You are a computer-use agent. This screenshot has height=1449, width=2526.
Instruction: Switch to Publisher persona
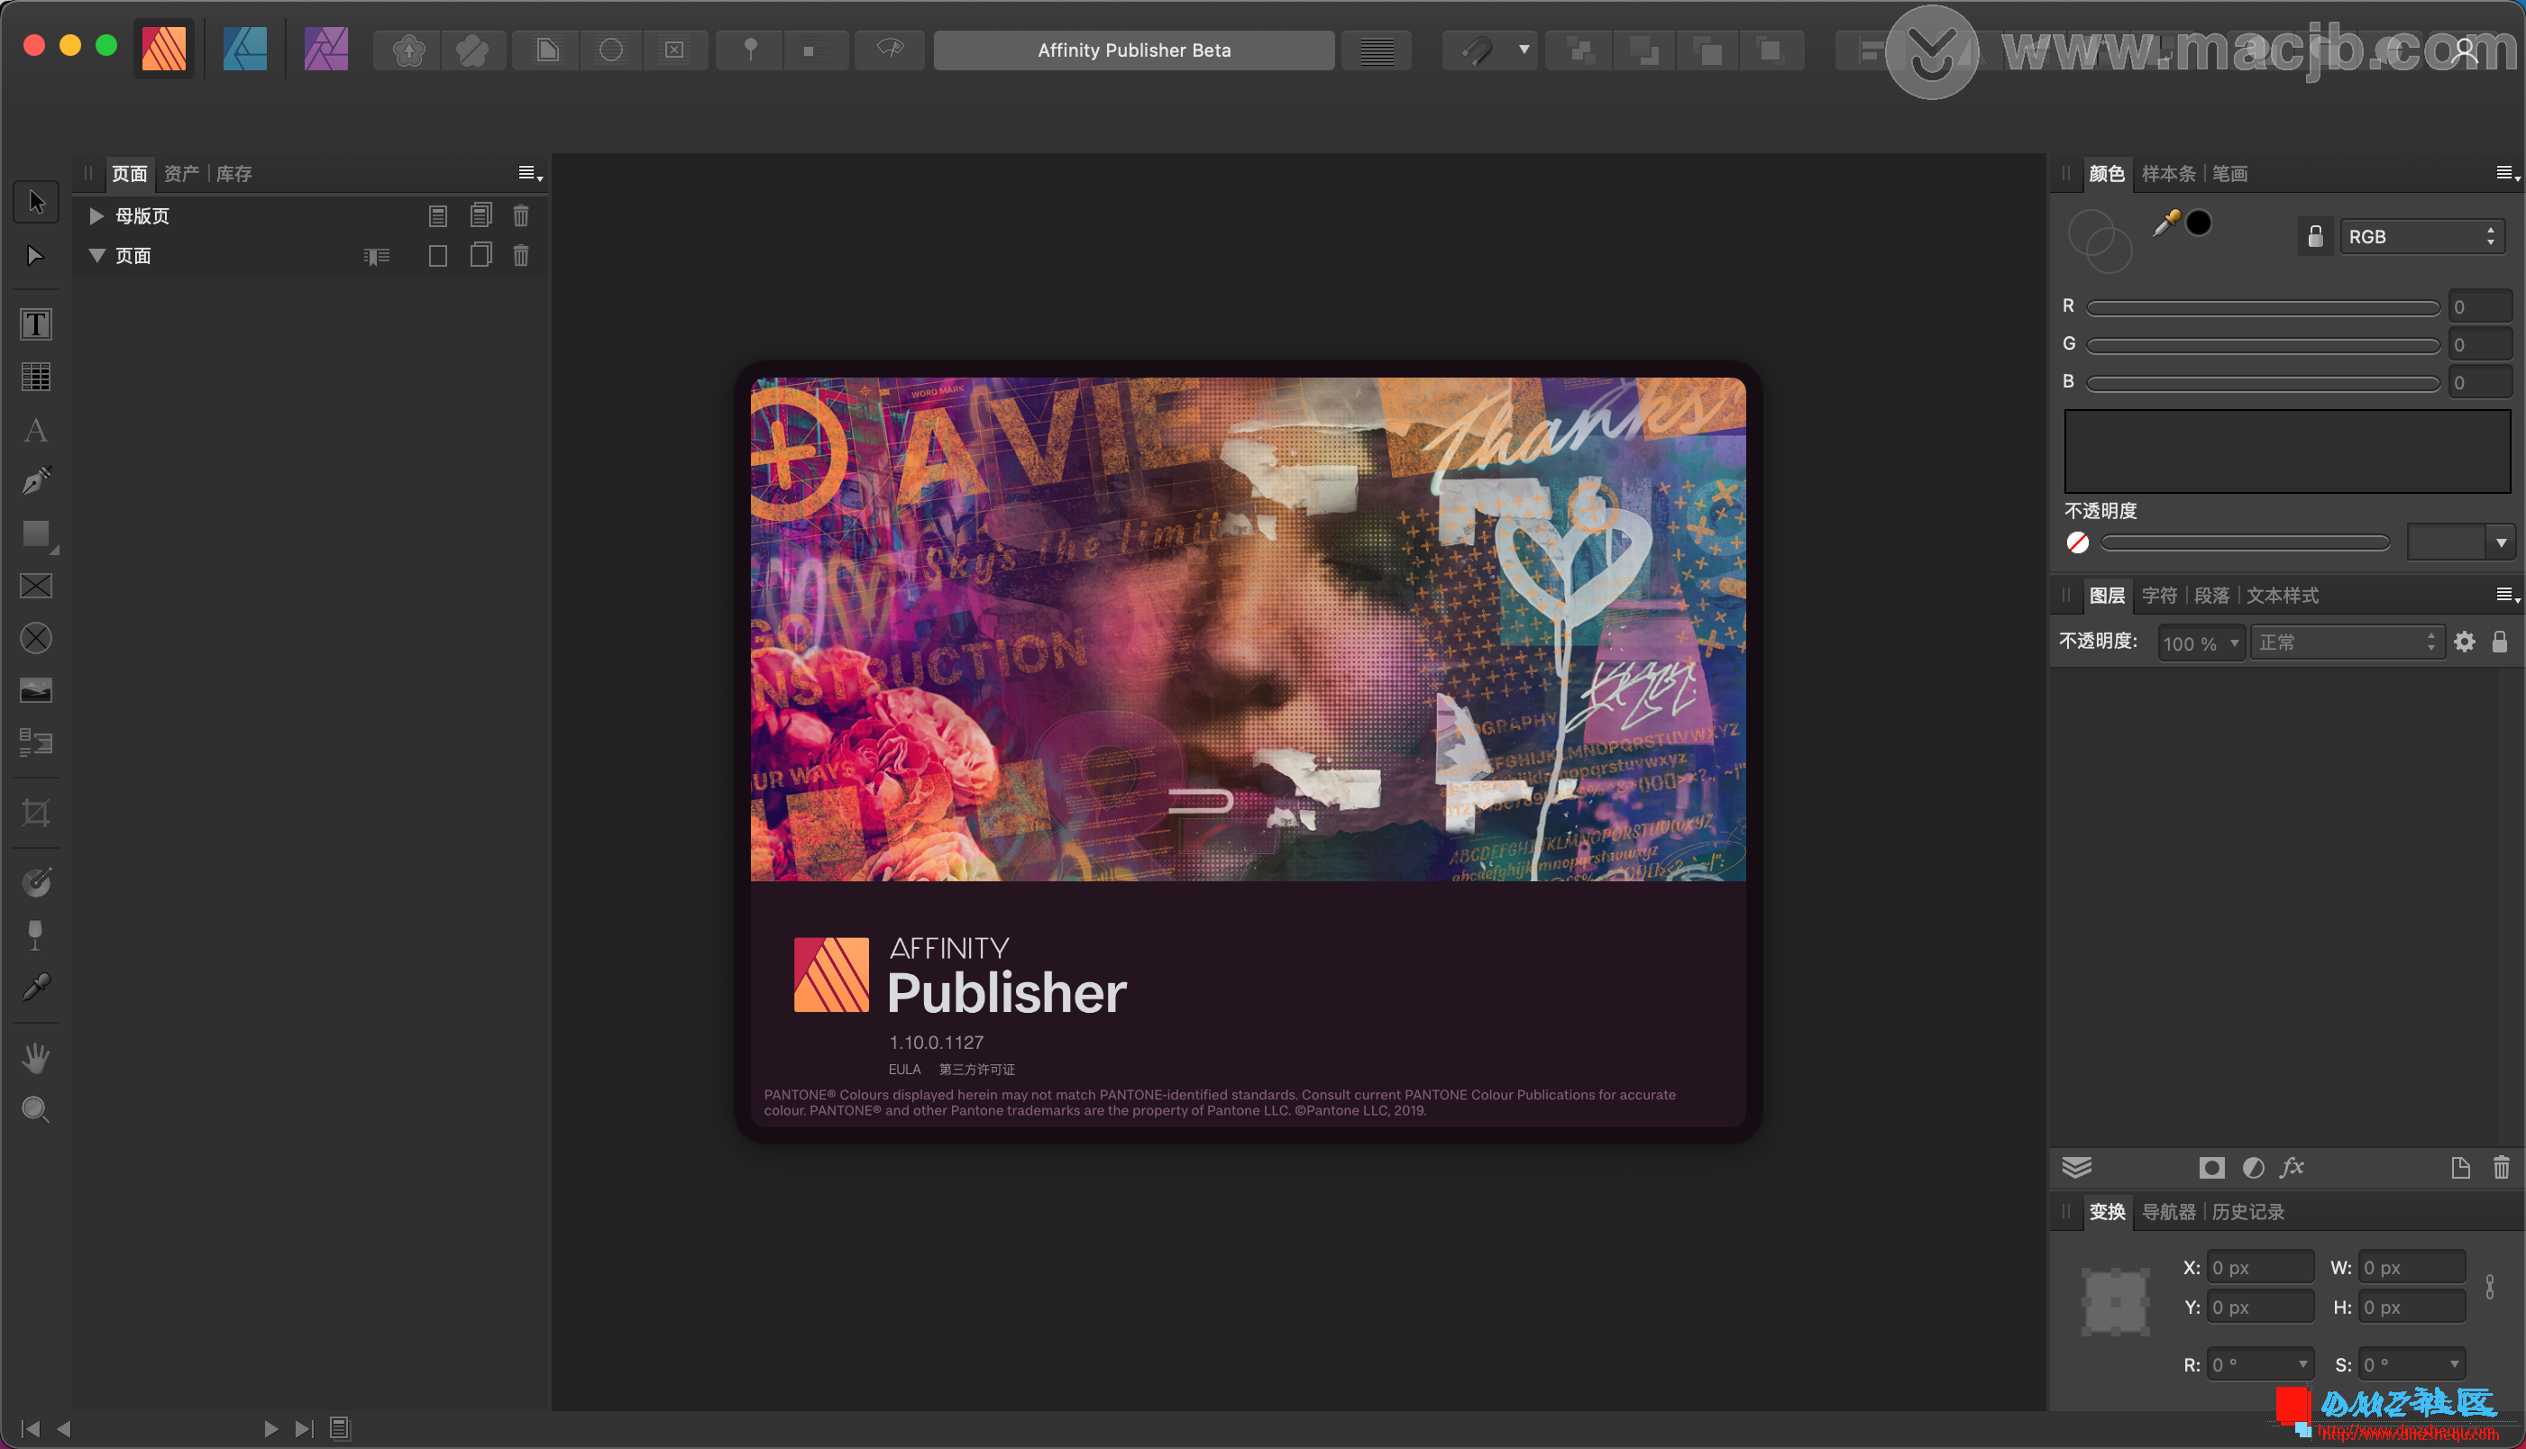(164, 49)
